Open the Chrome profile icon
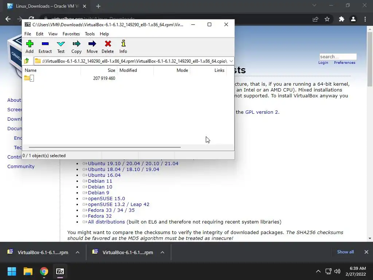This screenshot has height=280, width=373. (x=353, y=19)
